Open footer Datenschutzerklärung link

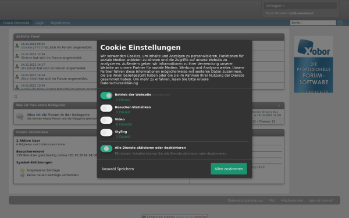245,201
